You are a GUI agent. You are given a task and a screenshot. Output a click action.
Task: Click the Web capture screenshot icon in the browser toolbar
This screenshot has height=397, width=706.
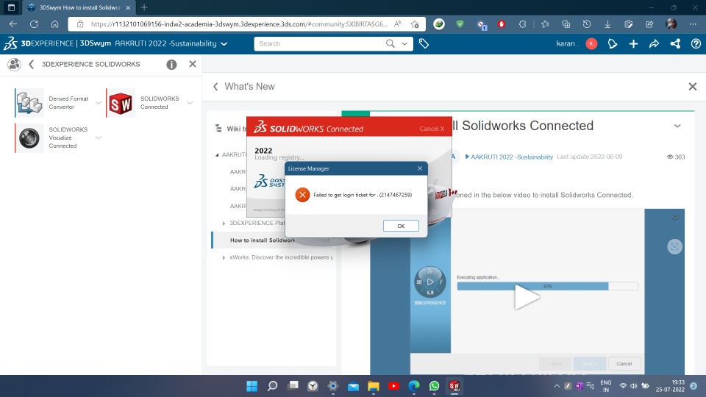629,24
